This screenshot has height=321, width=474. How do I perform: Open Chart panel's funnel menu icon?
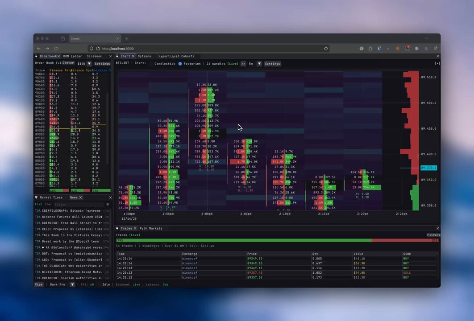pyautogui.click(x=117, y=56)
